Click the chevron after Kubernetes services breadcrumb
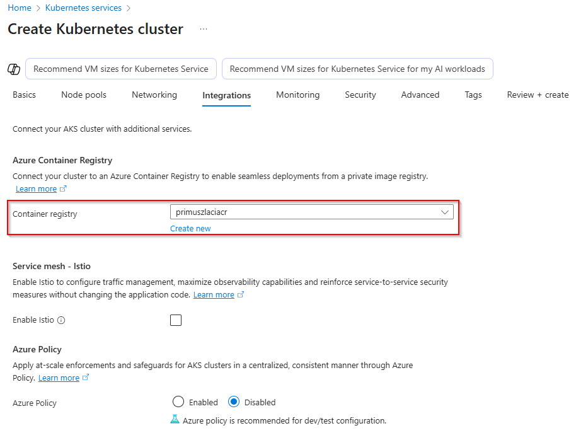The height and width of the screenshot is (433, 576). coord(129,8)
